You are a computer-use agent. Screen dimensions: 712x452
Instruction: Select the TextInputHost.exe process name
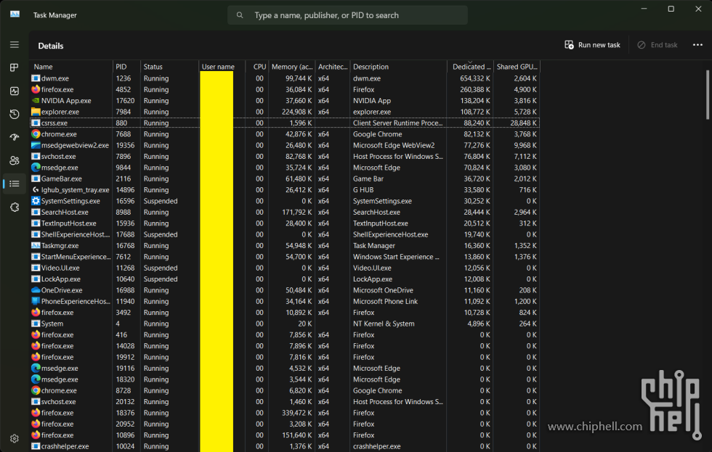(x=68, y=223)
